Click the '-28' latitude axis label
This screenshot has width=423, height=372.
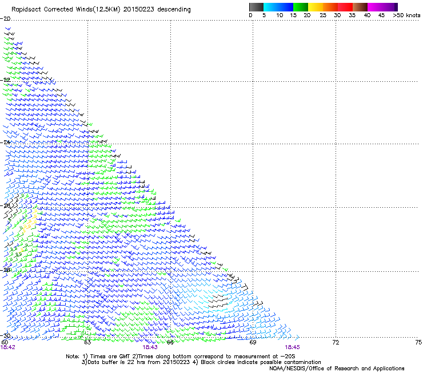pos(5,270)
